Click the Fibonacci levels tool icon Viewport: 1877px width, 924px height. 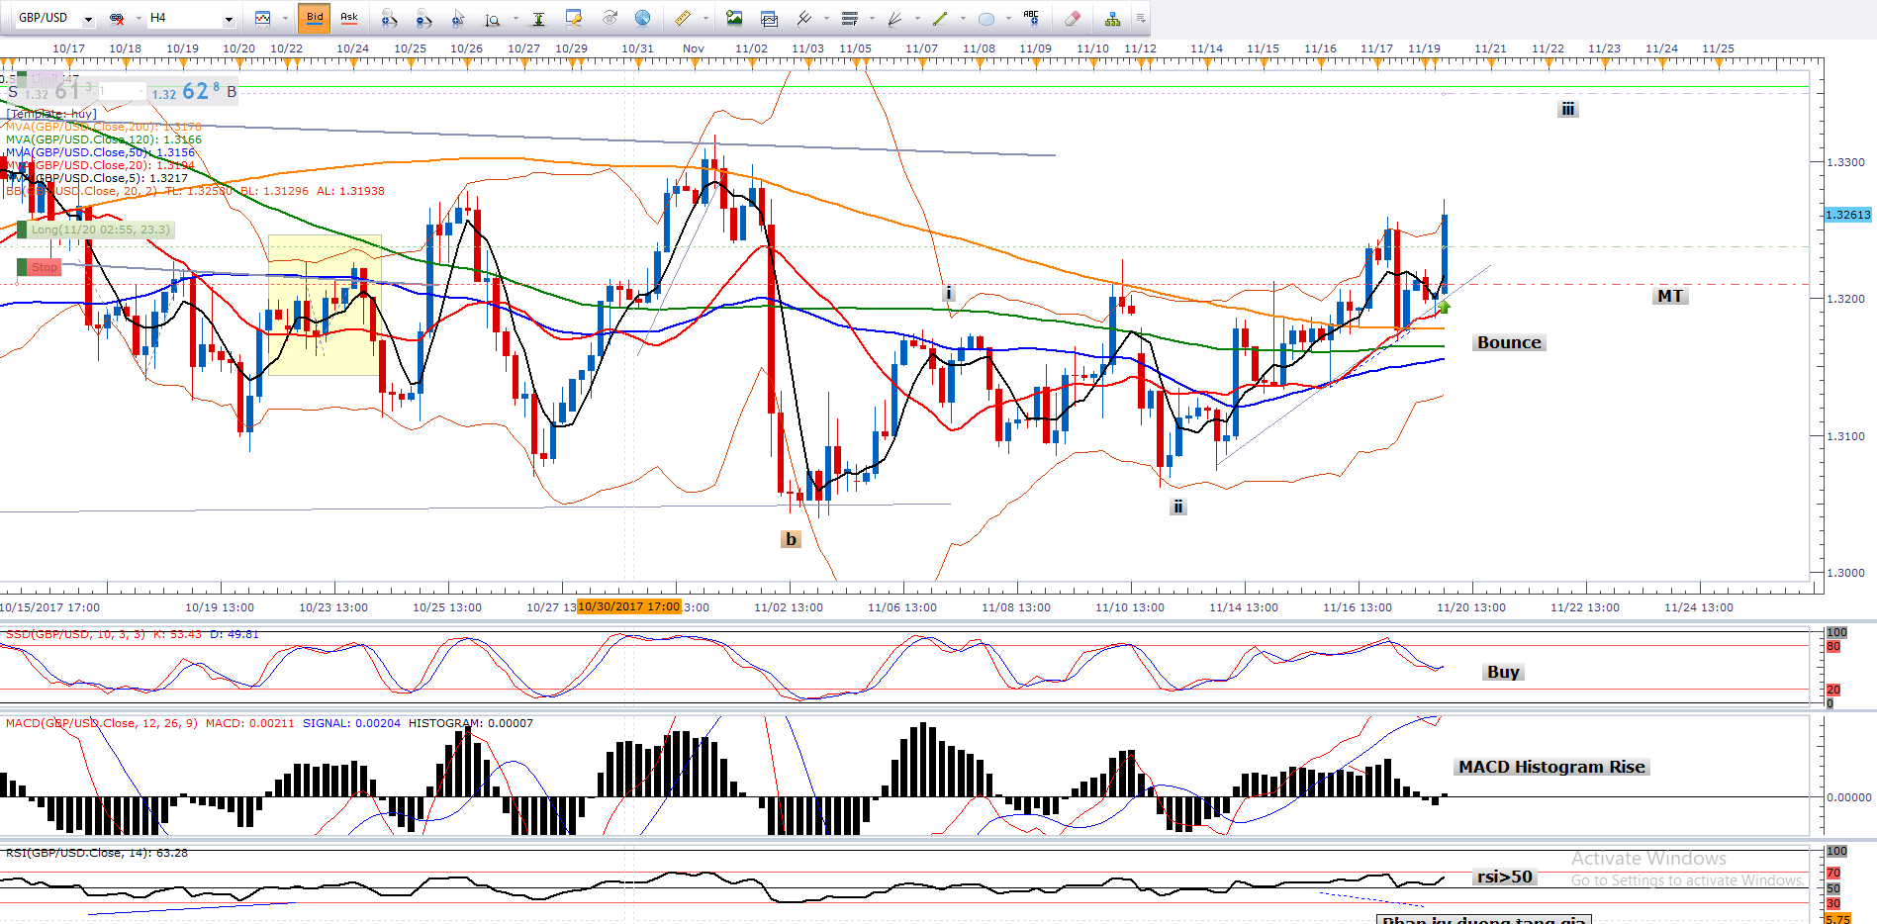(849, 18)
